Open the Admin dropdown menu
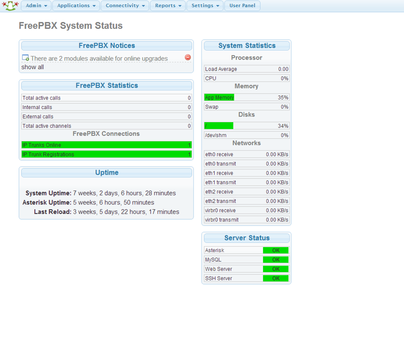Viewport: 404px width, 349px height. 36,6
